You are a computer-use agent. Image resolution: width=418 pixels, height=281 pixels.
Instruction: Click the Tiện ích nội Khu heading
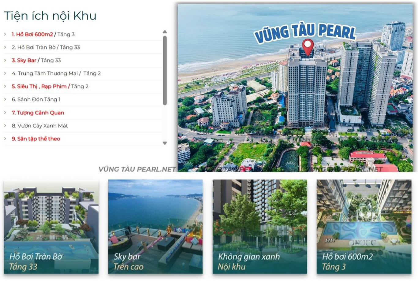tap(50, 16)
